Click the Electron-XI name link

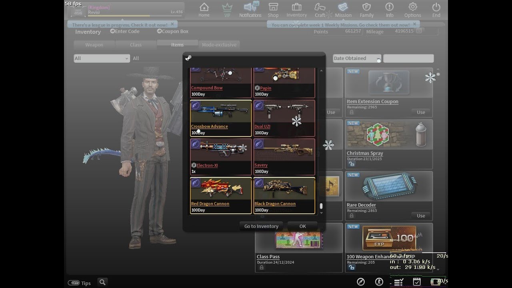[207, 165]
